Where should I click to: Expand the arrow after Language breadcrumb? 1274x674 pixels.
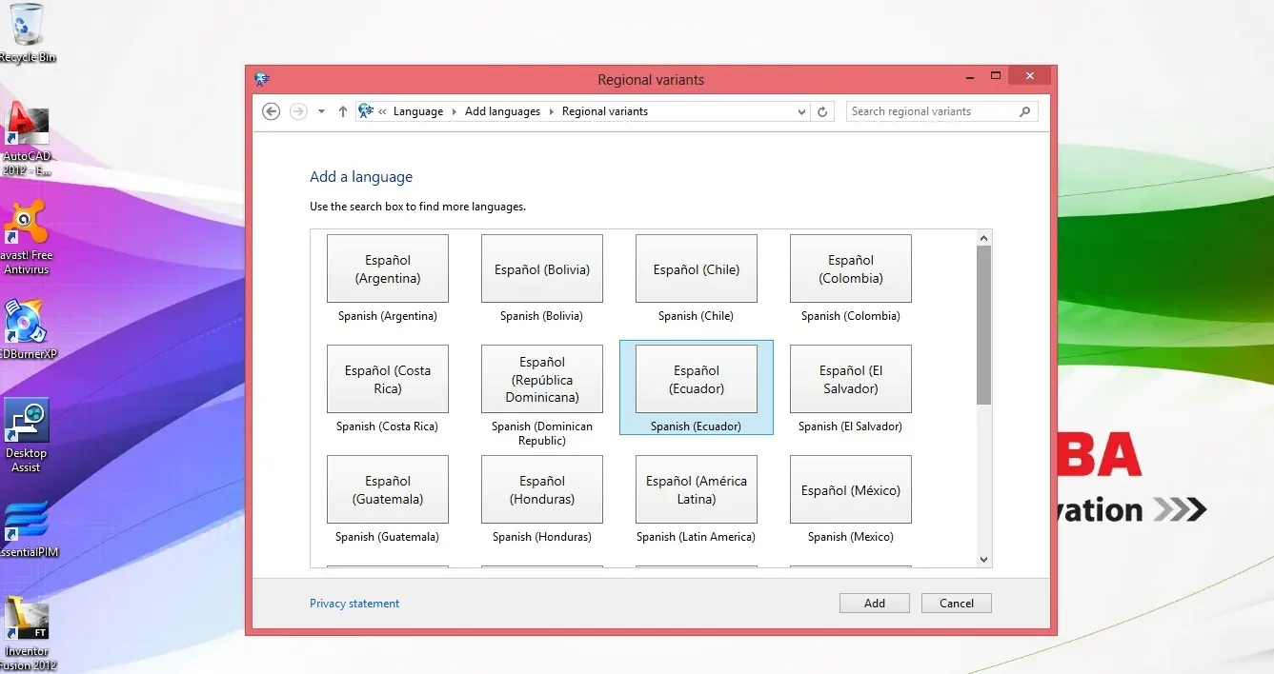pyautogui.click(x=455, y=111)
